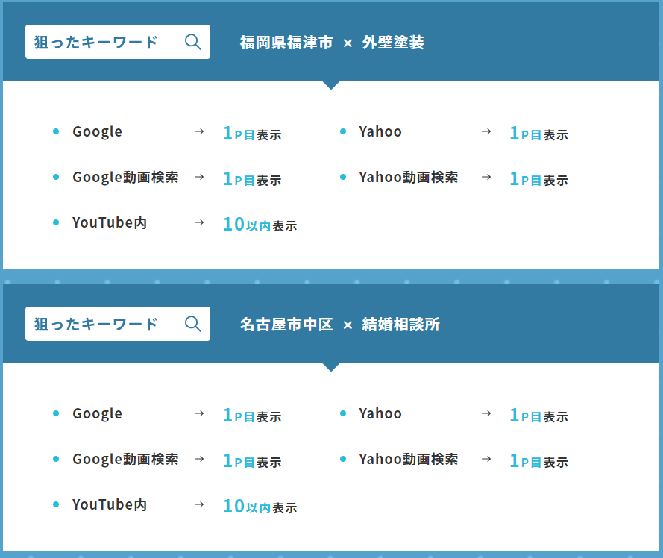This screenshot has height=558, width=663.
Task: Click YouTube内 in the top panel
Action: point(110,222)
